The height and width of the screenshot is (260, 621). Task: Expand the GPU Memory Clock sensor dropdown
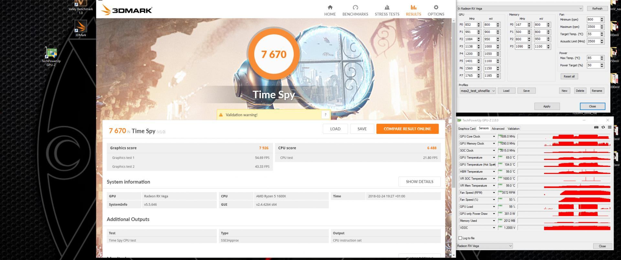click(x=494, y=144)
